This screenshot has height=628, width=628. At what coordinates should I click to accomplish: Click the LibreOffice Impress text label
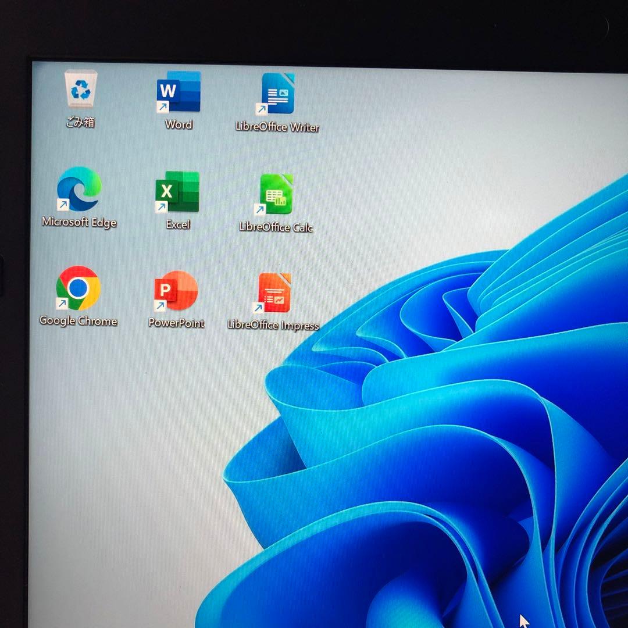pyautogui.click(x=273, y=325)
